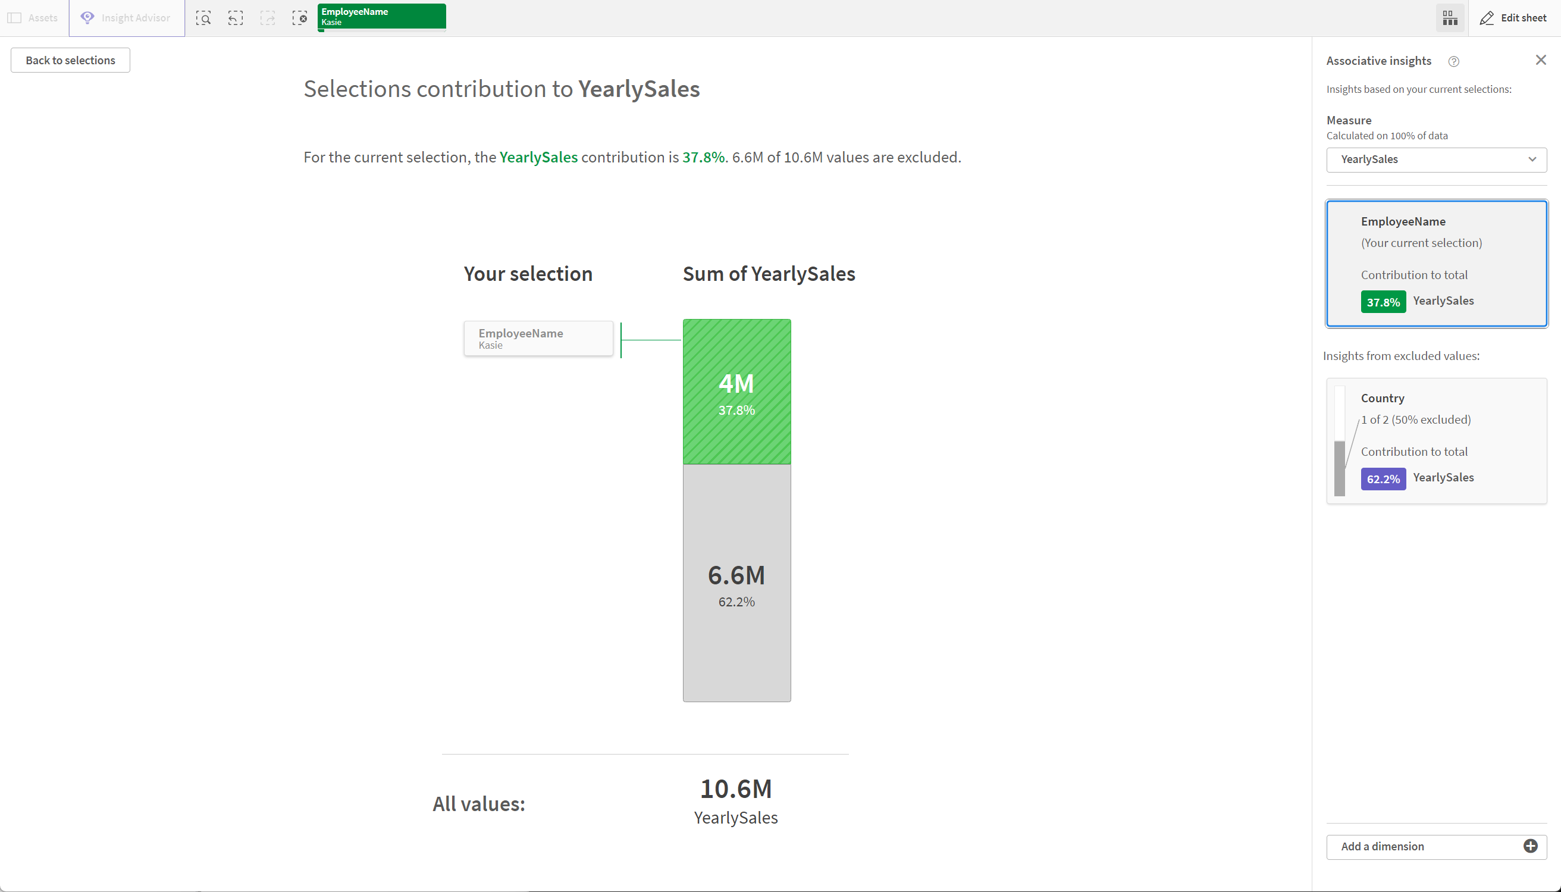
Task: Click the Insight Advisor icon
Action: tap(88, 17)
